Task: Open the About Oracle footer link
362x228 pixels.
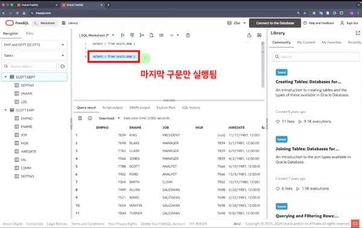Action: coord(13,224)
